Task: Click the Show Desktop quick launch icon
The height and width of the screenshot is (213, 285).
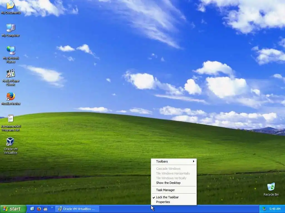Action: [x=32, y=209]
